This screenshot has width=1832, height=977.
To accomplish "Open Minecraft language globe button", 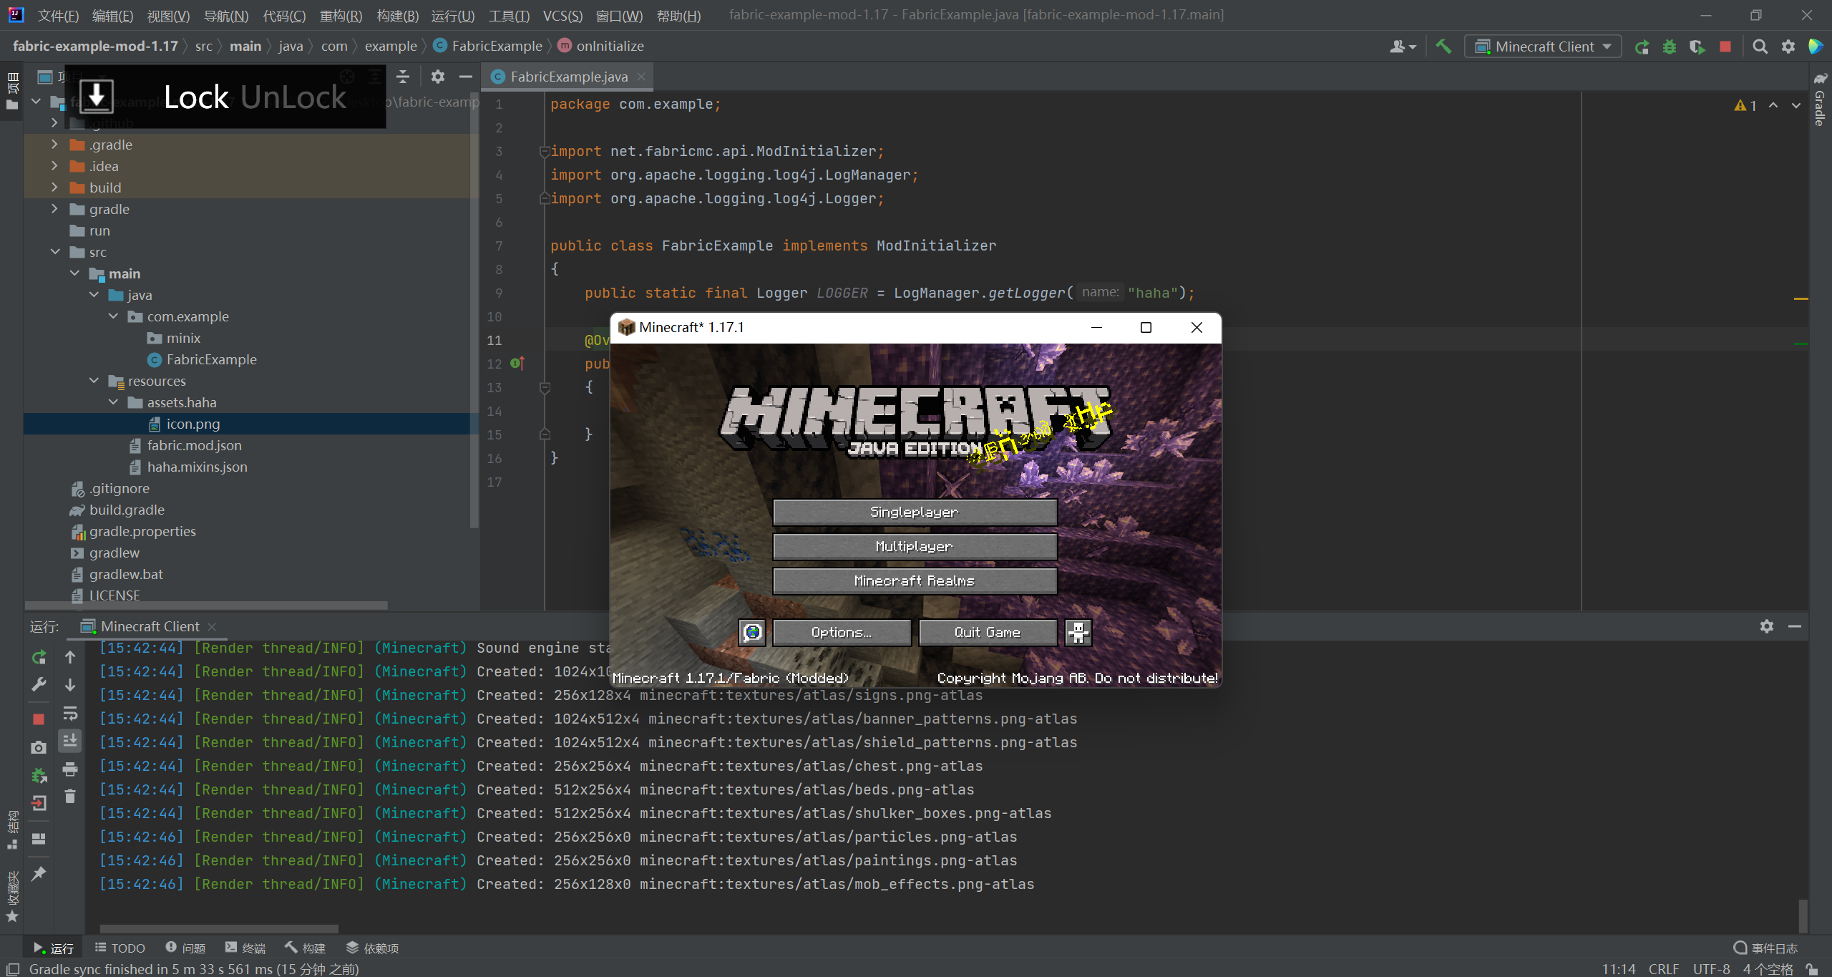I will pyautogui.click(x=752, y=632).
